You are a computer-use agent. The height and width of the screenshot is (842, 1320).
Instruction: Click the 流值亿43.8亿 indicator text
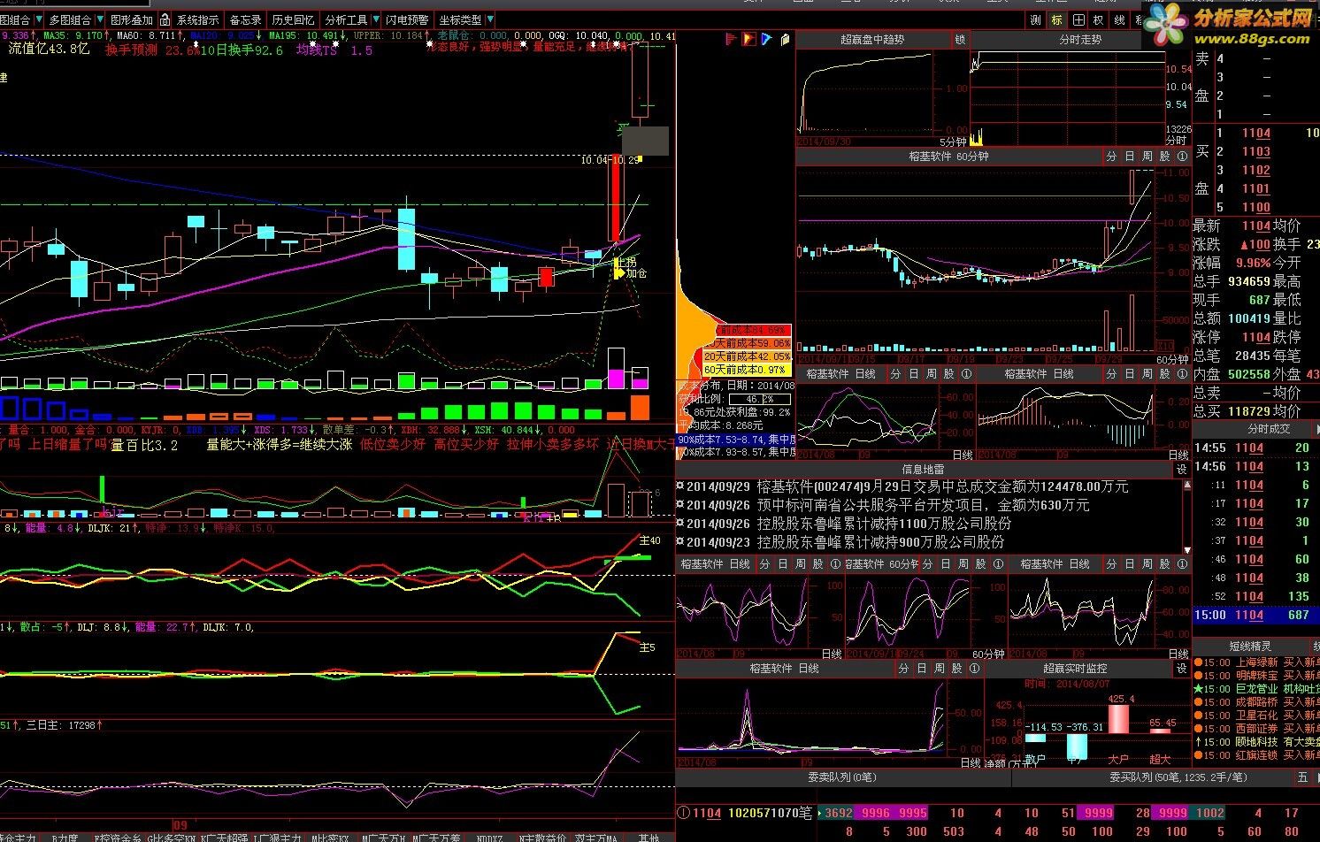(x=50, y=50)
